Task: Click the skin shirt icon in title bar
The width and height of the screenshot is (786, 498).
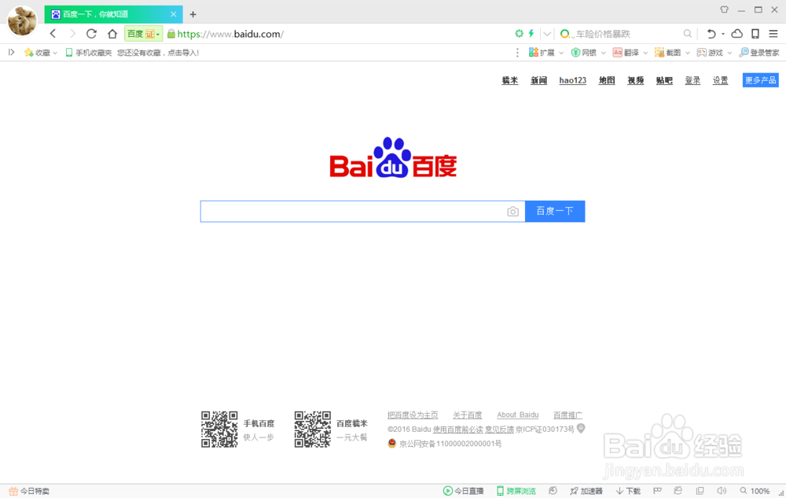Action: [x=725, y=9]
